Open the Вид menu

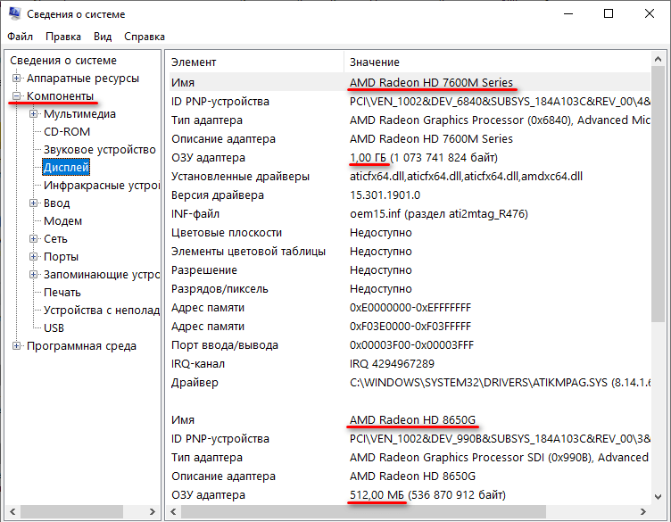(103, 37)
